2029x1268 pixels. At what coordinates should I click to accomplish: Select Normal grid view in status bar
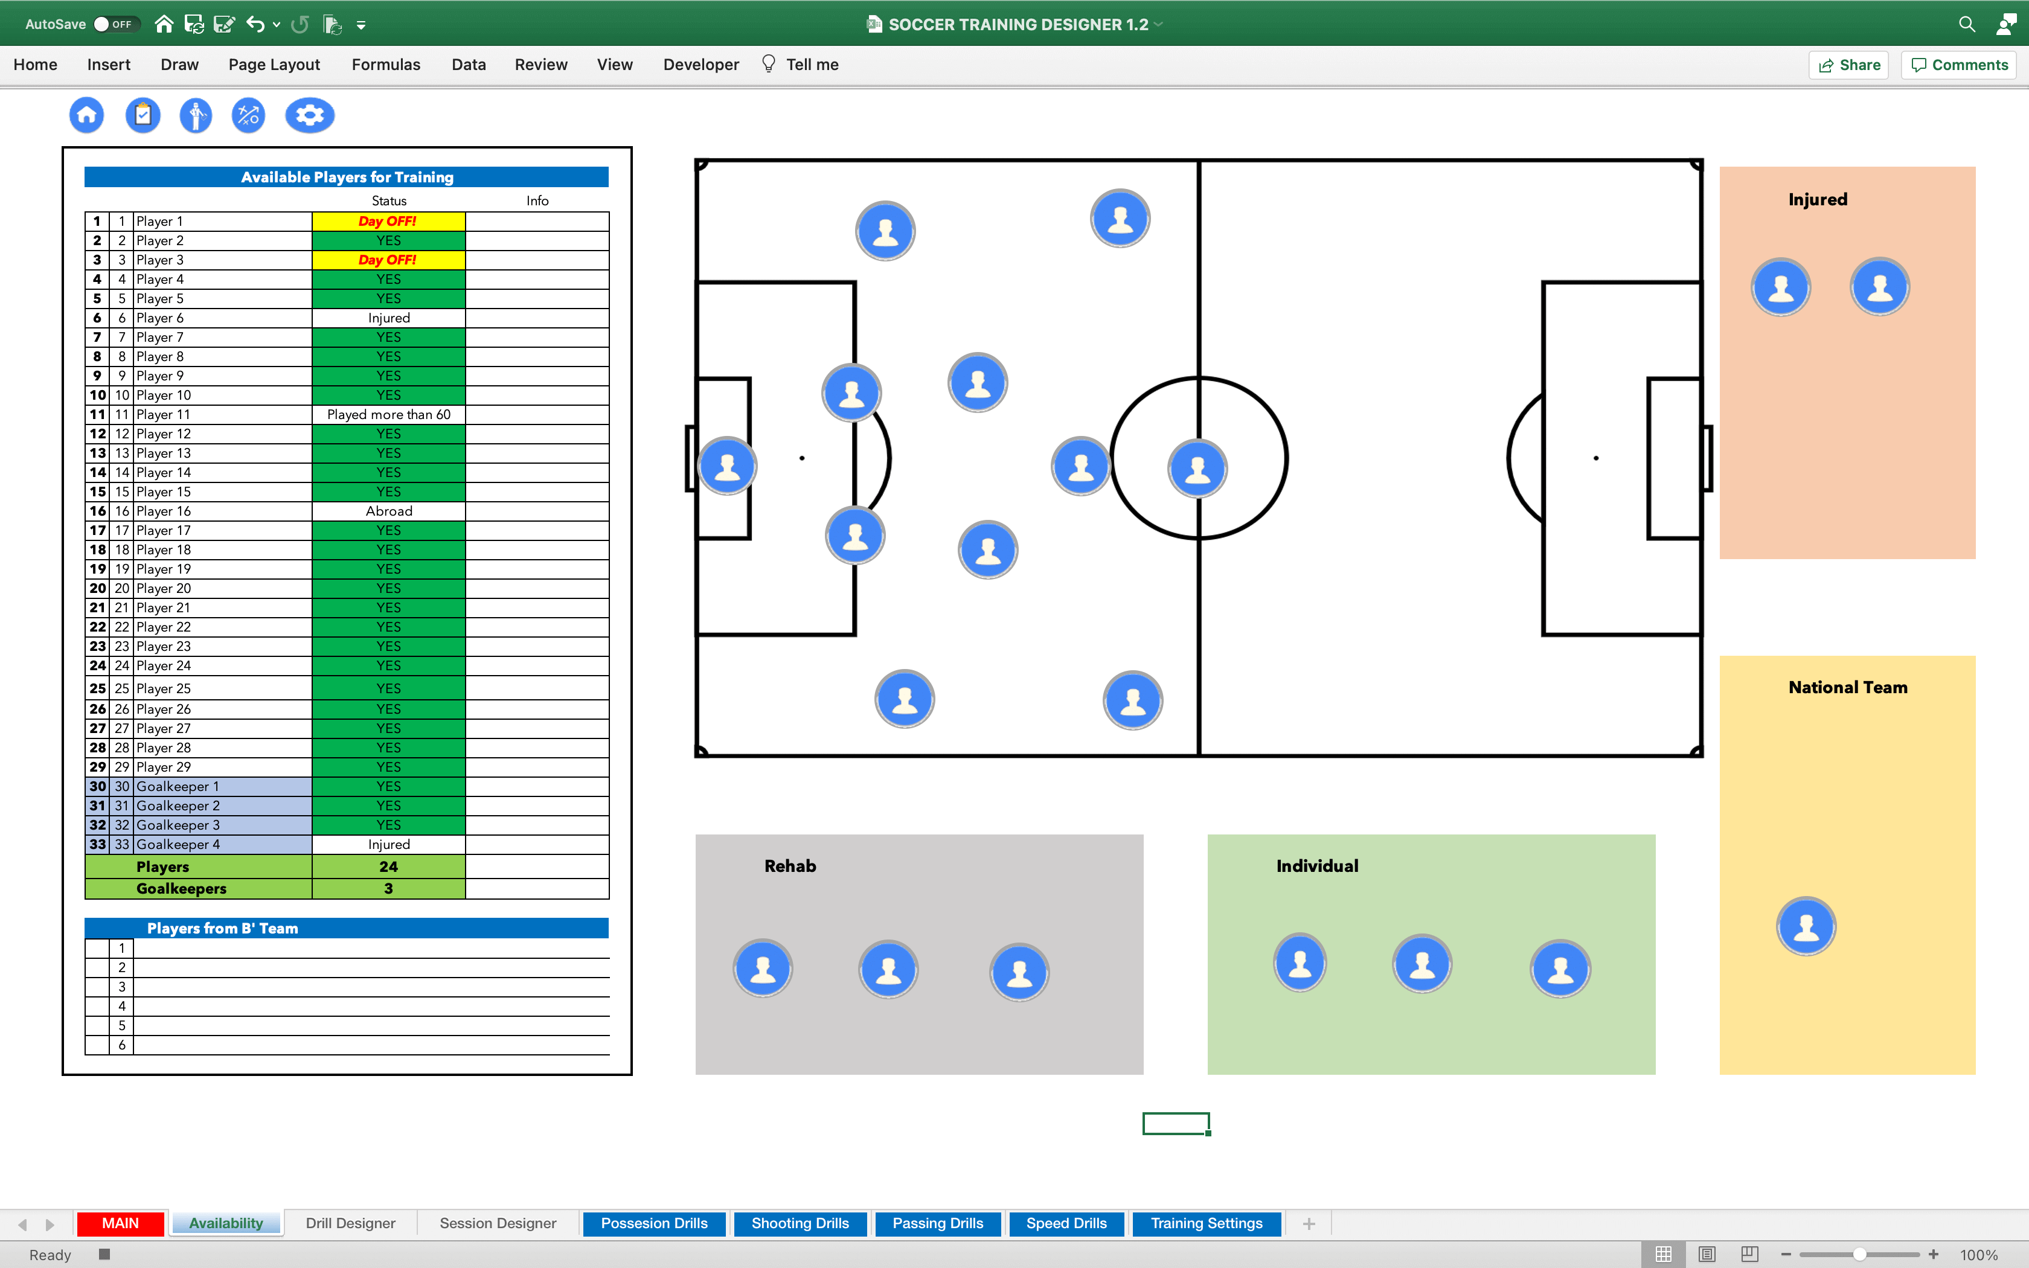1664,1254
